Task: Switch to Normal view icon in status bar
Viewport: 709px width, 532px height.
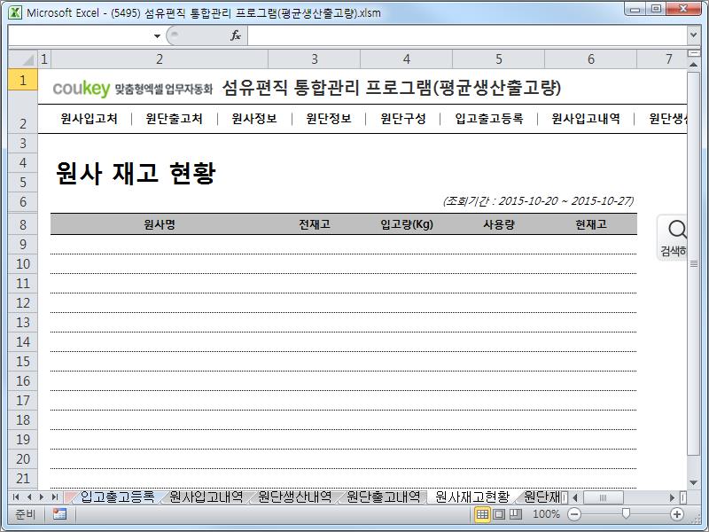Action: point(482,514)
